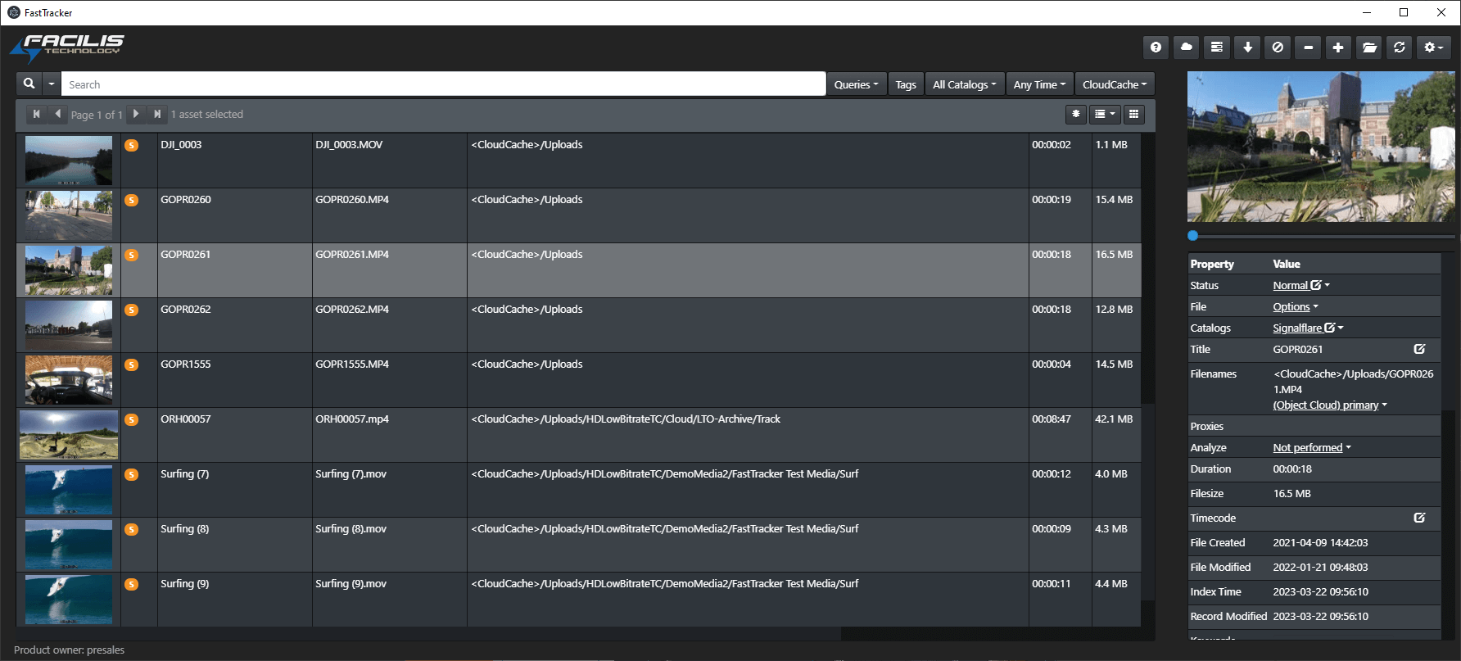Click the asterisk select-all icon
Viewport: 1461px width, 661px height.
(1076, 114)
